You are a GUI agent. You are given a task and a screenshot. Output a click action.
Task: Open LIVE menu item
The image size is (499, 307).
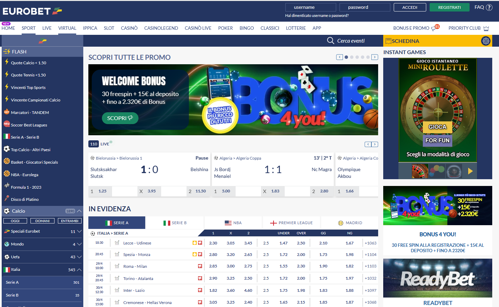coord(47,28)
